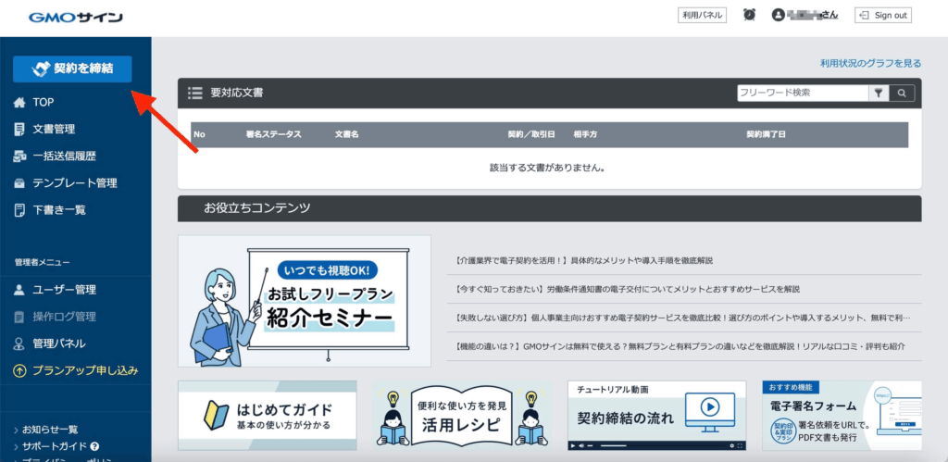Viewport: 948px width, 462px height.
Task: Click the fullscreen icon on the tutorial video
Action: [742, 445]
